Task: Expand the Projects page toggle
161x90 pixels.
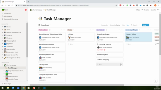Action: tap(3, 35)
